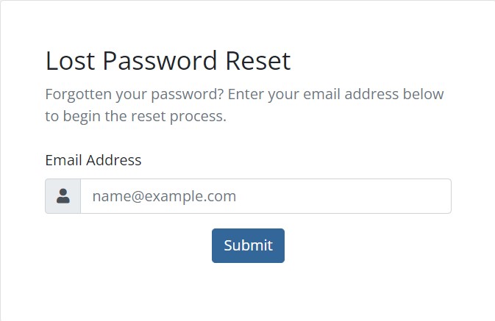
Task: Click the "Lost Password Reset" heading
Action: [168, 60]
